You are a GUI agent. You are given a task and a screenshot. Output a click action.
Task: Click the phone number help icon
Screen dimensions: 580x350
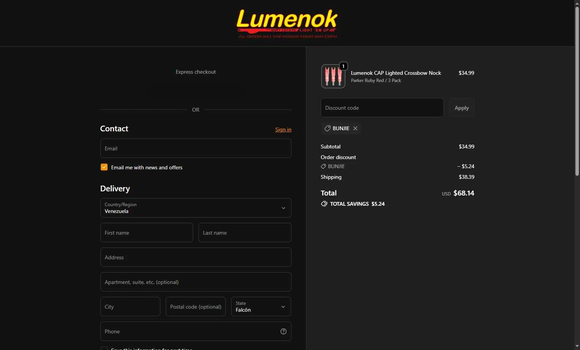(284, 331)
